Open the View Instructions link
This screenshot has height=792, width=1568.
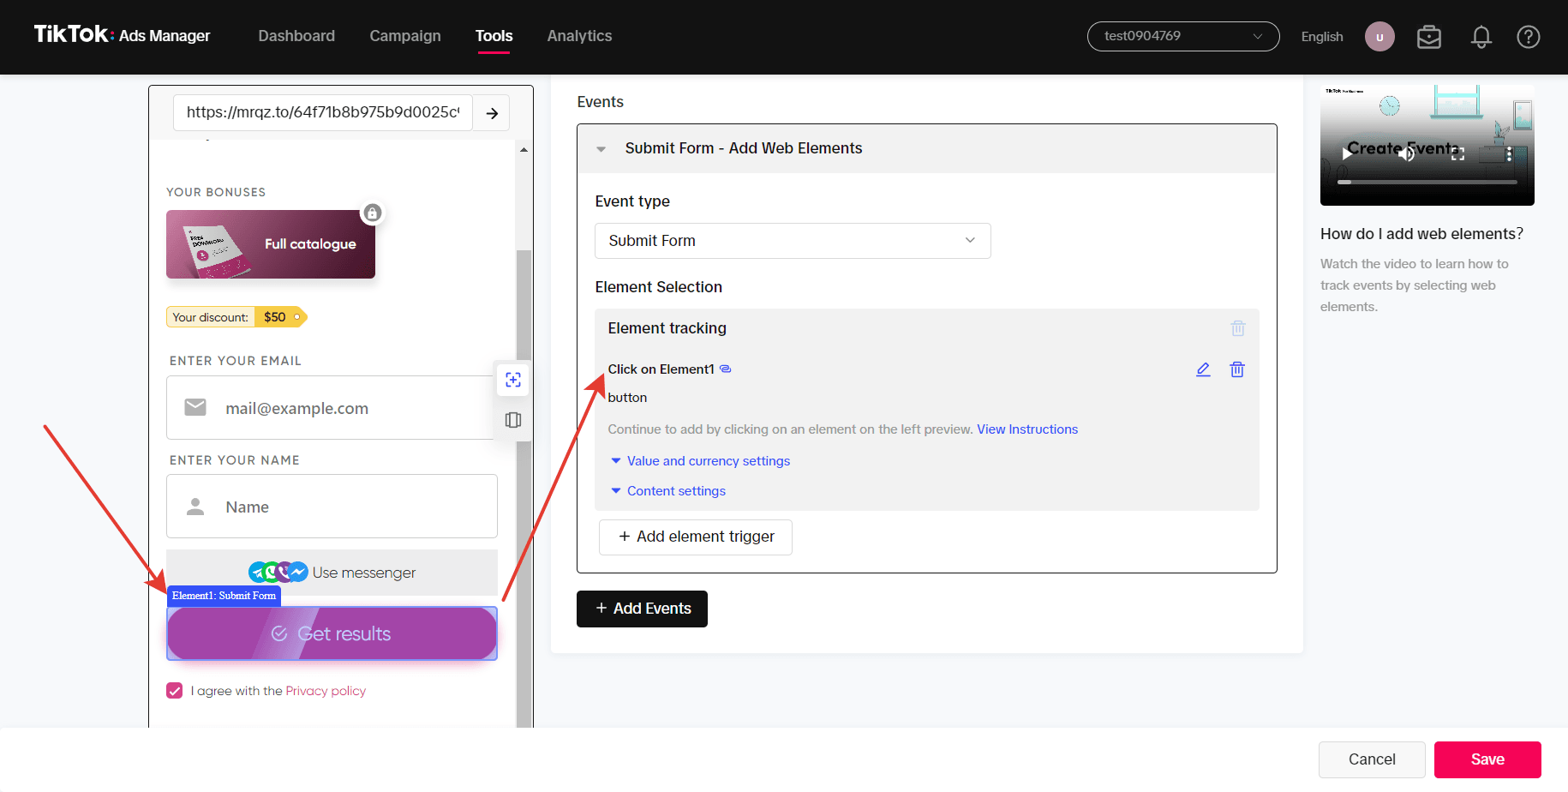point(1027,429)
